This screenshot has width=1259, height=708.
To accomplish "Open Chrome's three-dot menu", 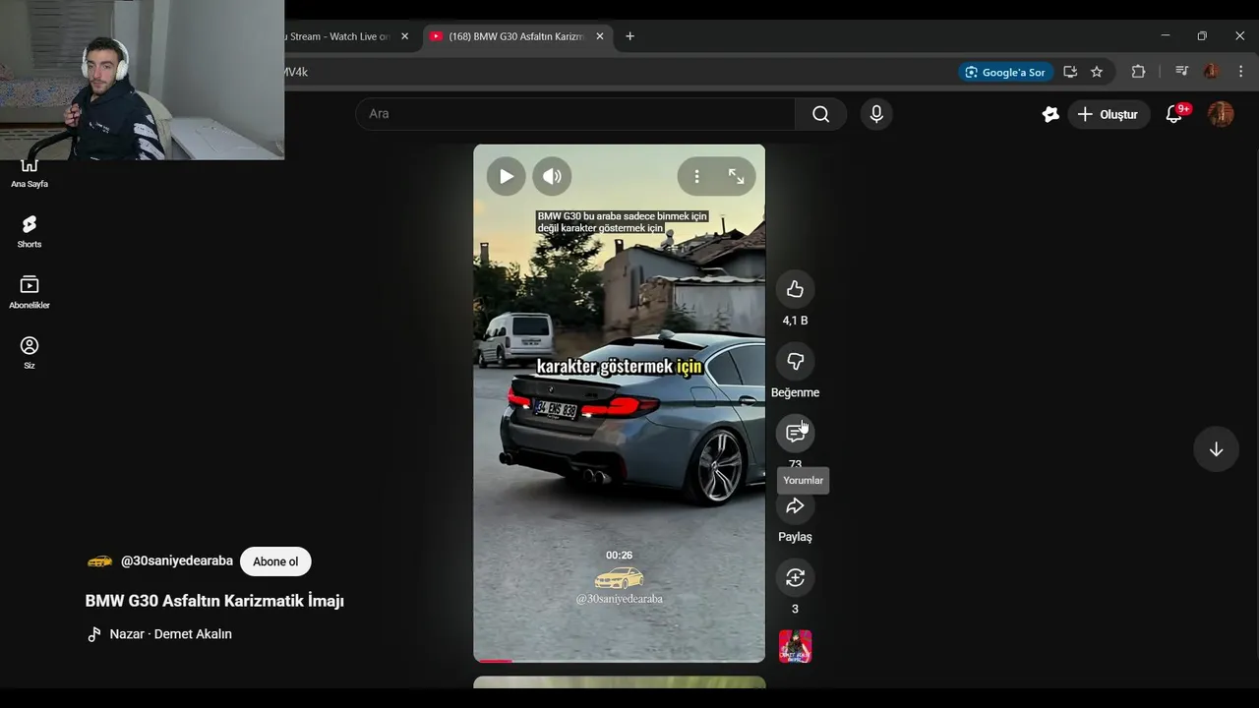I will (1241, 72).
